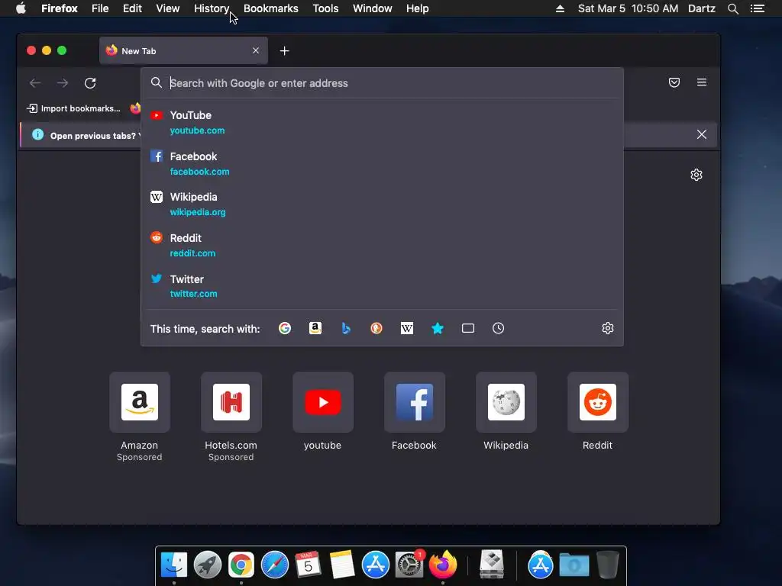The width and height of the screenshot is (782, 586).
Task: Open Notes from the Dock
Action: click(x=341, y=565)
